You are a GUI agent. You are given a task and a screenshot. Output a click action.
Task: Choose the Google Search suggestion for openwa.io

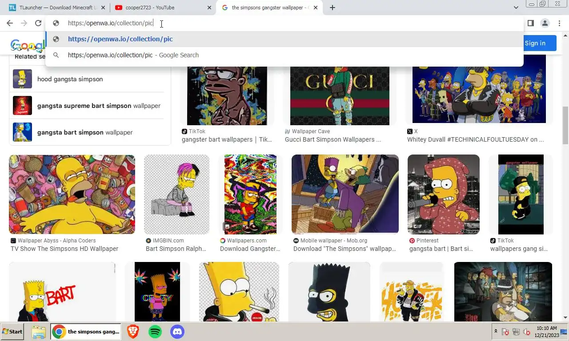(284, 55)
